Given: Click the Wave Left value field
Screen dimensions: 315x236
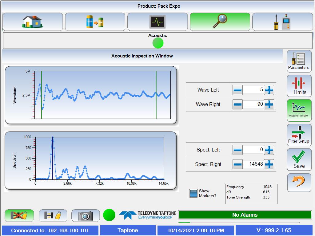Looking at the screenshot, I should (253, 90).
